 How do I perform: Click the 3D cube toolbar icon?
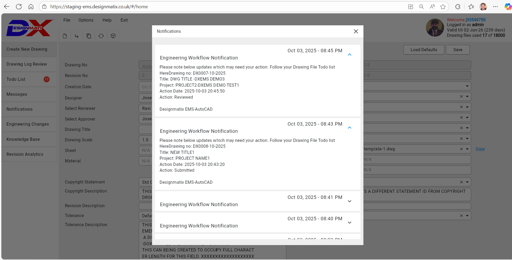113,36
